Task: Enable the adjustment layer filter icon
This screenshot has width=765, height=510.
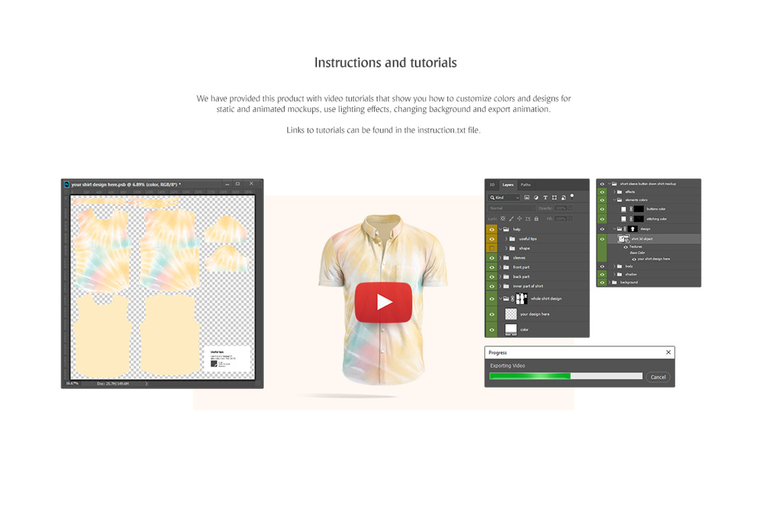Action: pos(536,198)
